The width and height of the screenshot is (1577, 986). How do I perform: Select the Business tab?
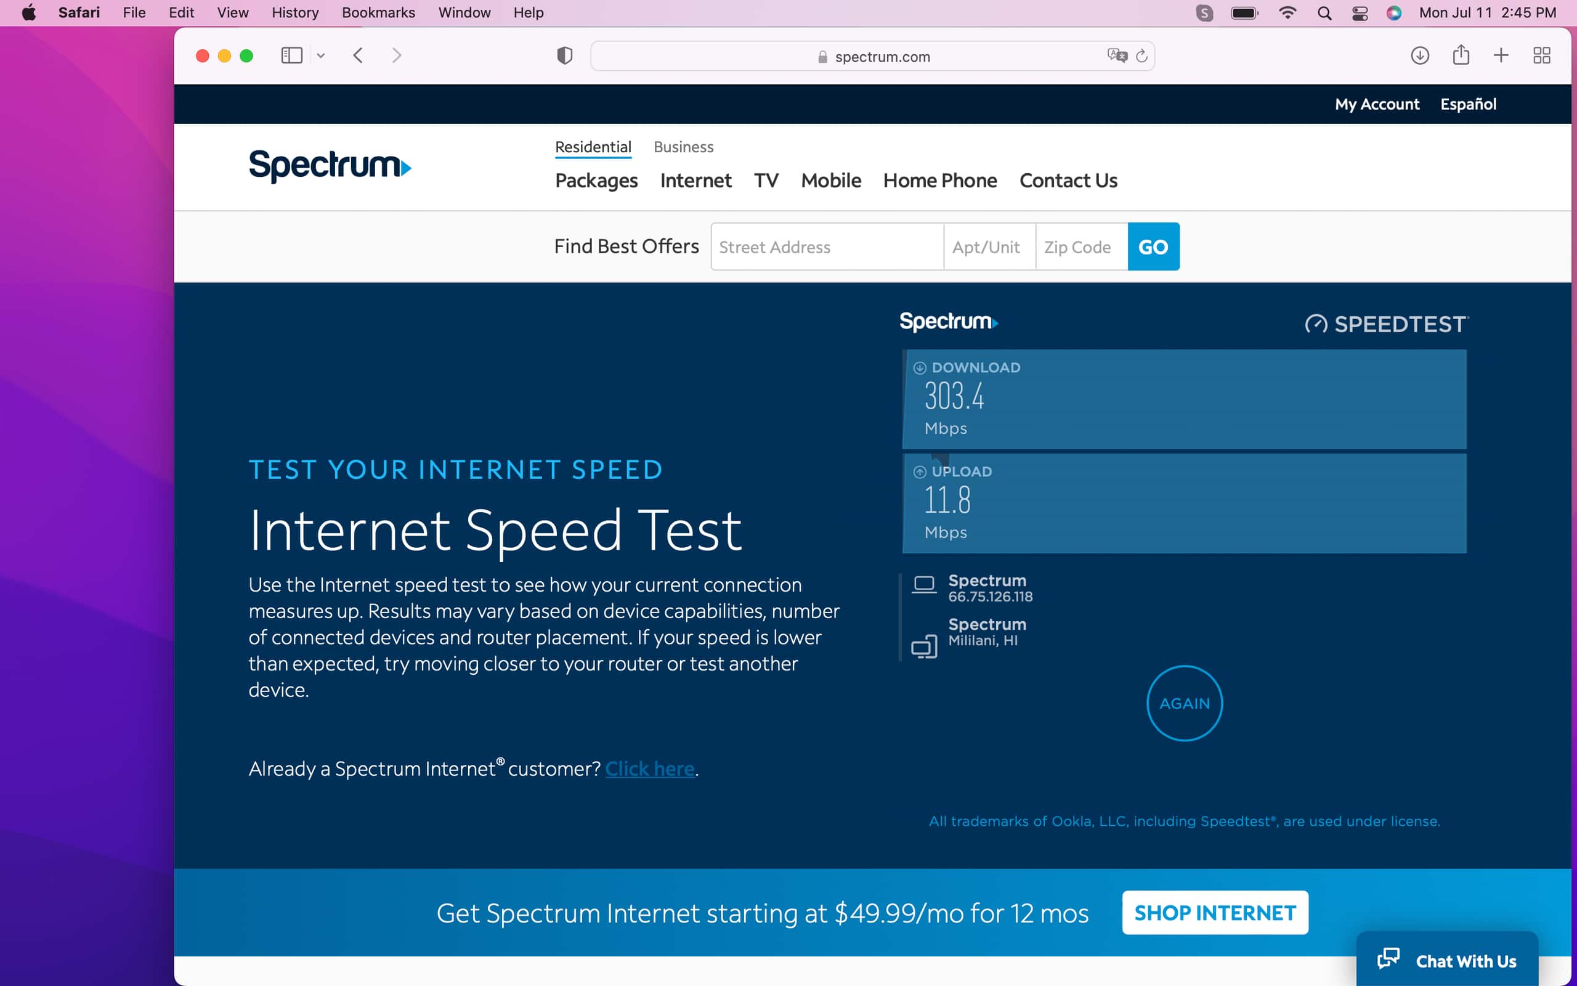click(683, 147)
